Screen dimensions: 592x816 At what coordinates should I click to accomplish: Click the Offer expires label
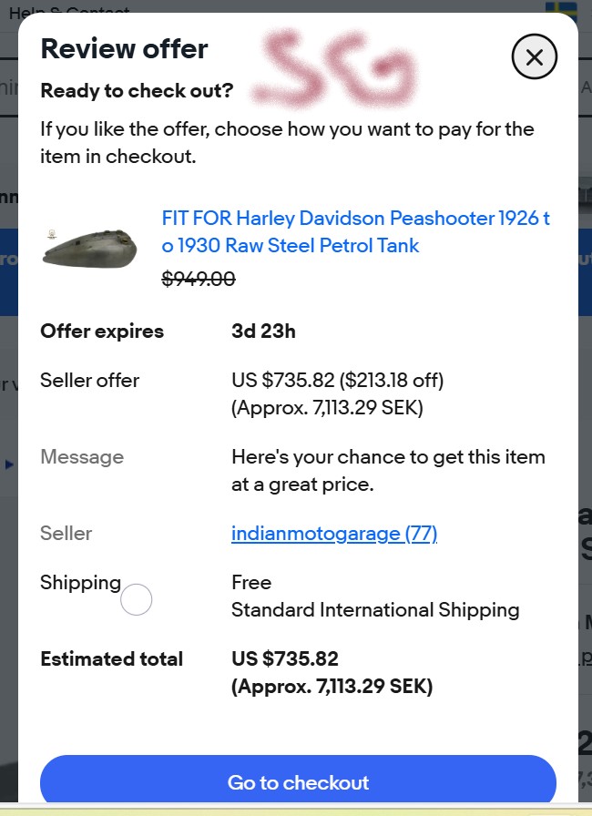pyautogui.click(x=102, y=331)
